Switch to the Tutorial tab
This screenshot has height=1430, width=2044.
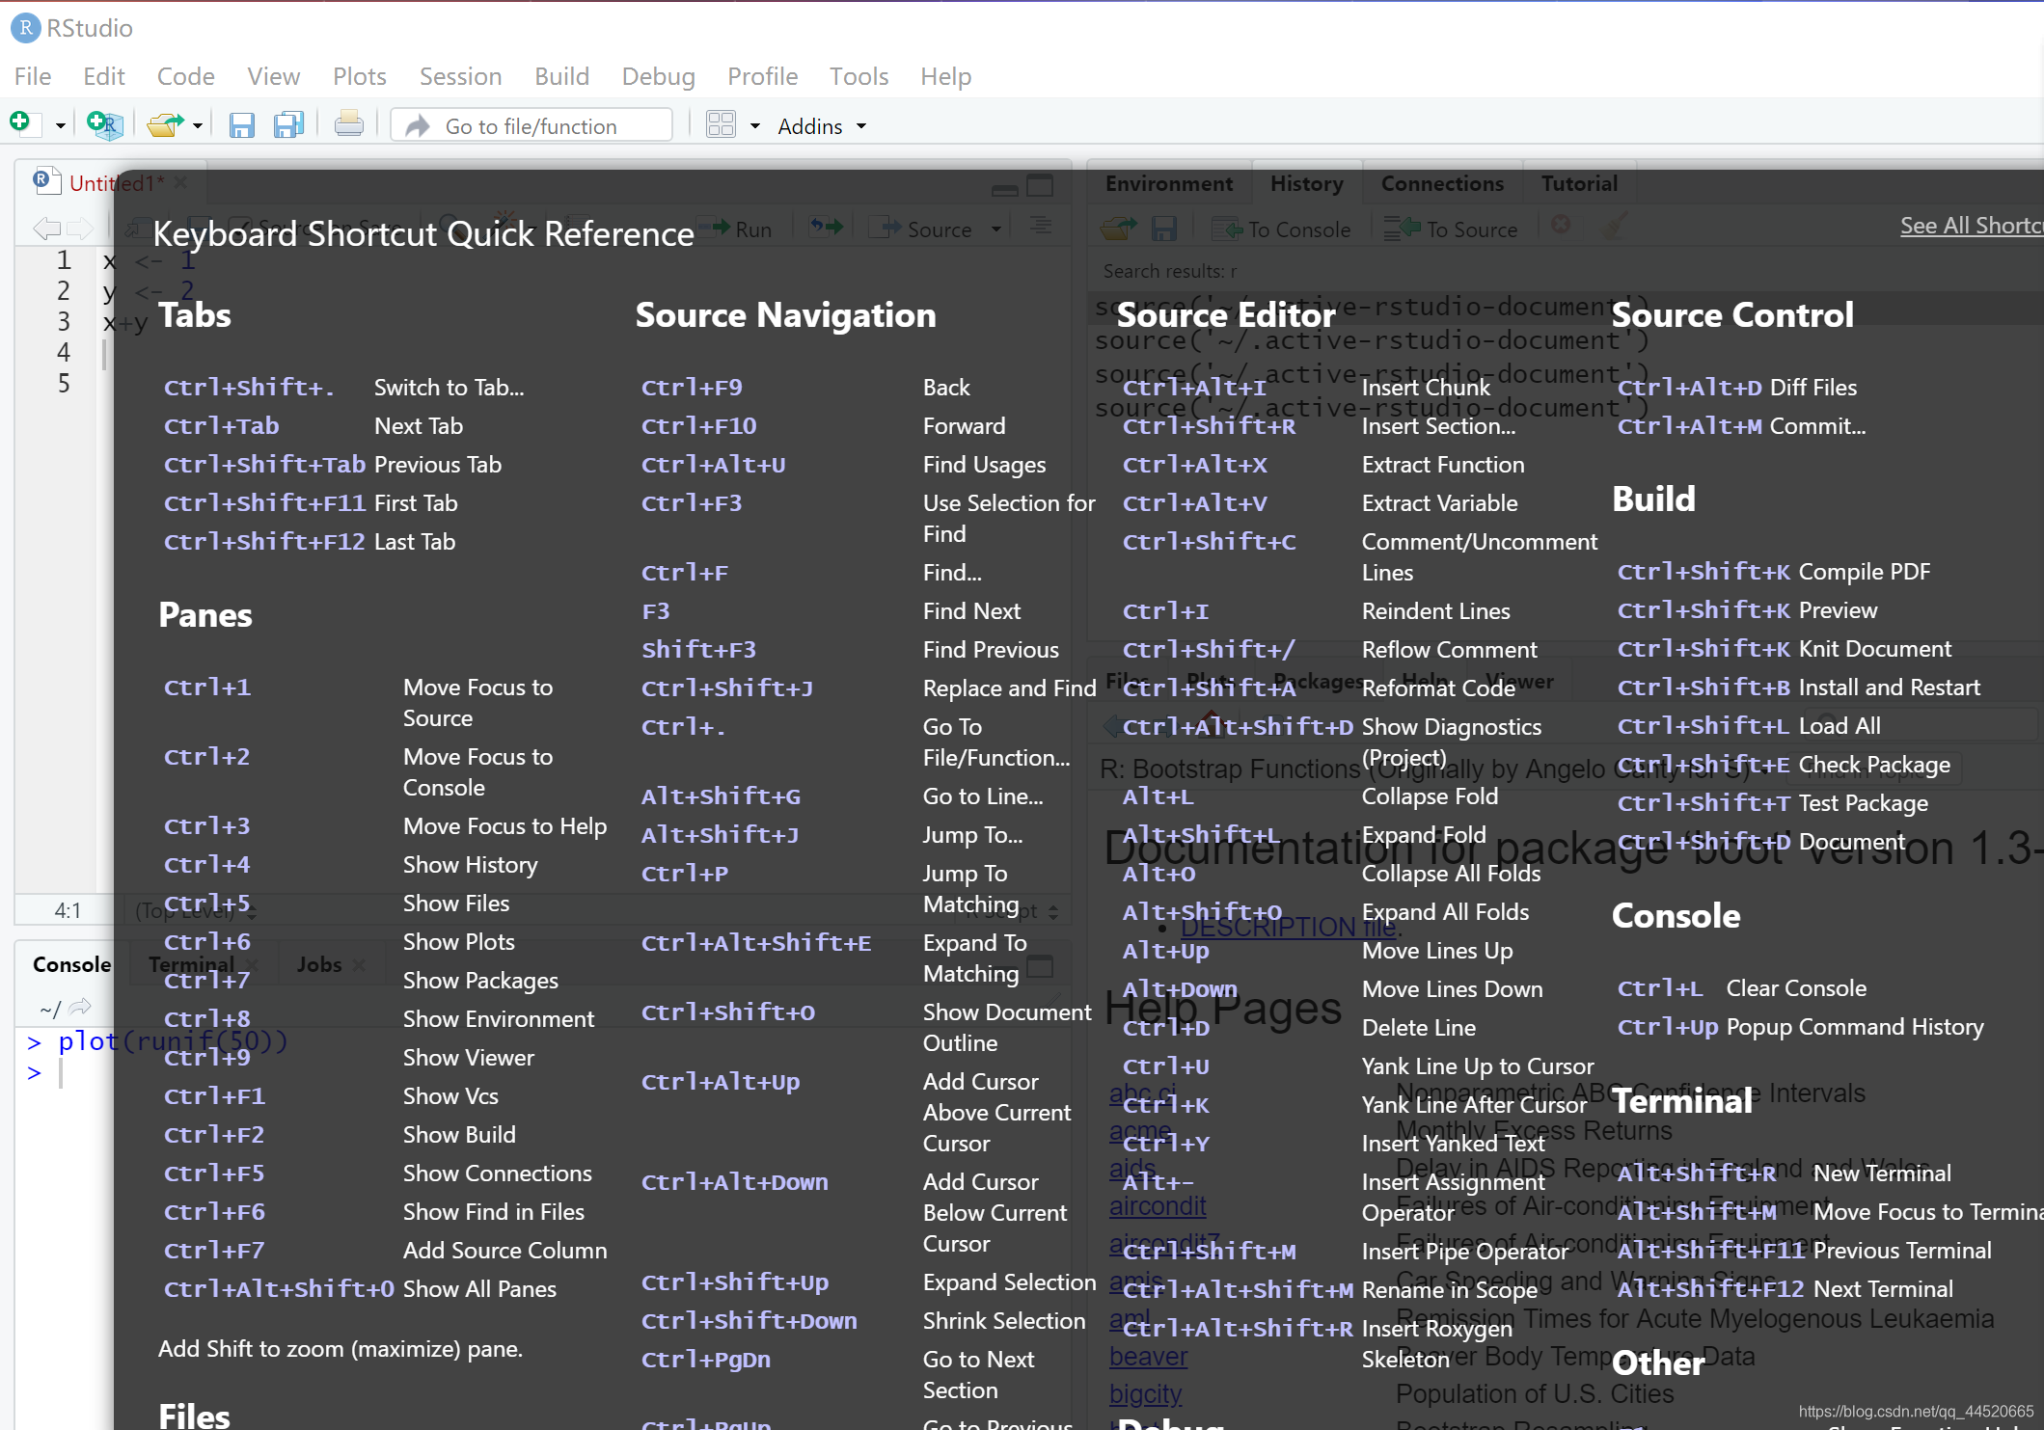1579,183
